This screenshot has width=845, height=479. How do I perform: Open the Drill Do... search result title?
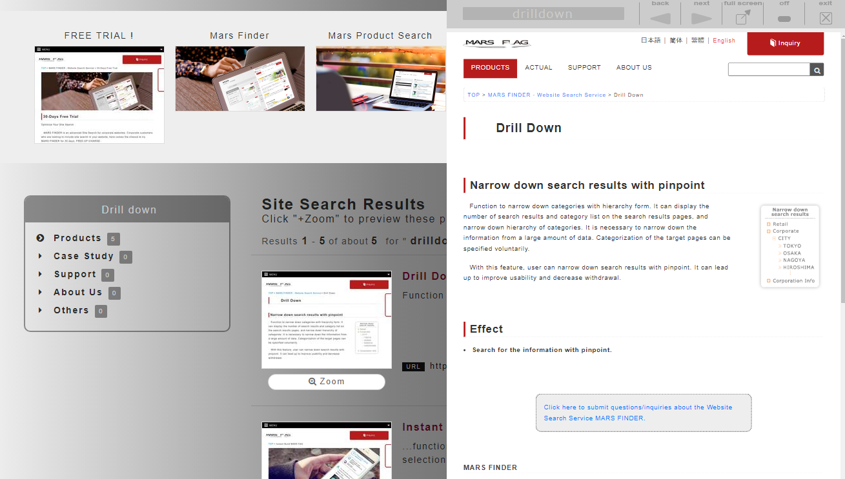coord(424,276)
